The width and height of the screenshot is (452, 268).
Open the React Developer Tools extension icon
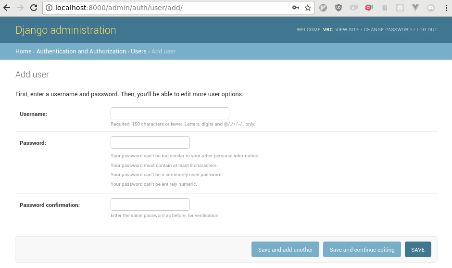[x=400, y=8]
